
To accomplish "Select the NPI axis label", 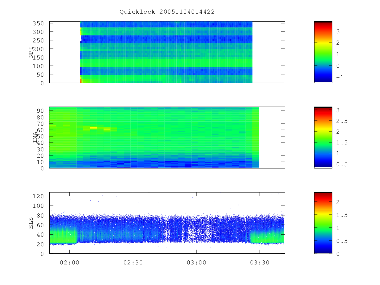I will (x=31, y=52).
